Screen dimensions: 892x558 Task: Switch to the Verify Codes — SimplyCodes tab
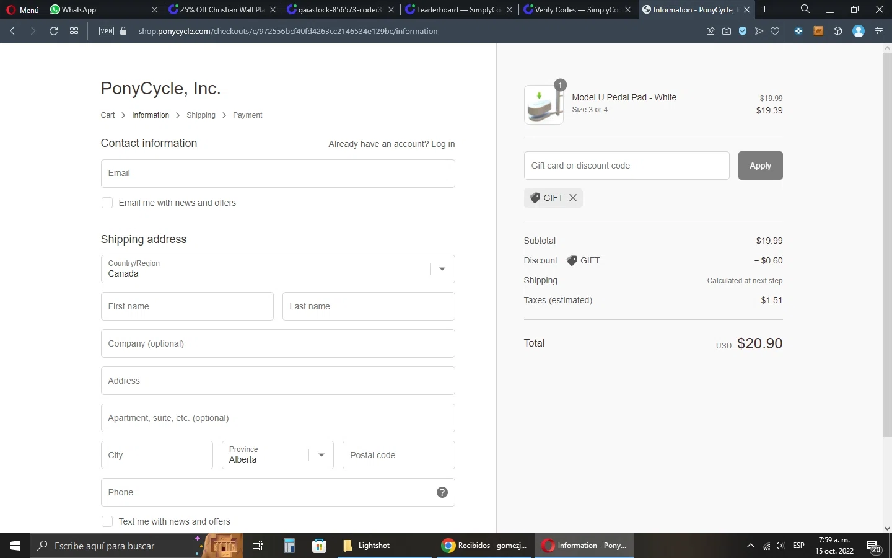coord(575,9)
